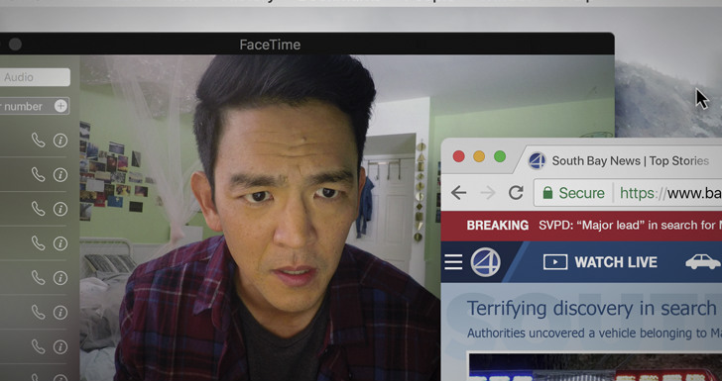Open the Terrifying discovery headline
This screenshot has height=381, width=722.
point(594,309)
